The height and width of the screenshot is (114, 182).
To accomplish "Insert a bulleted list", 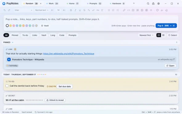I will pyautogui.click(x=109, y=10).
